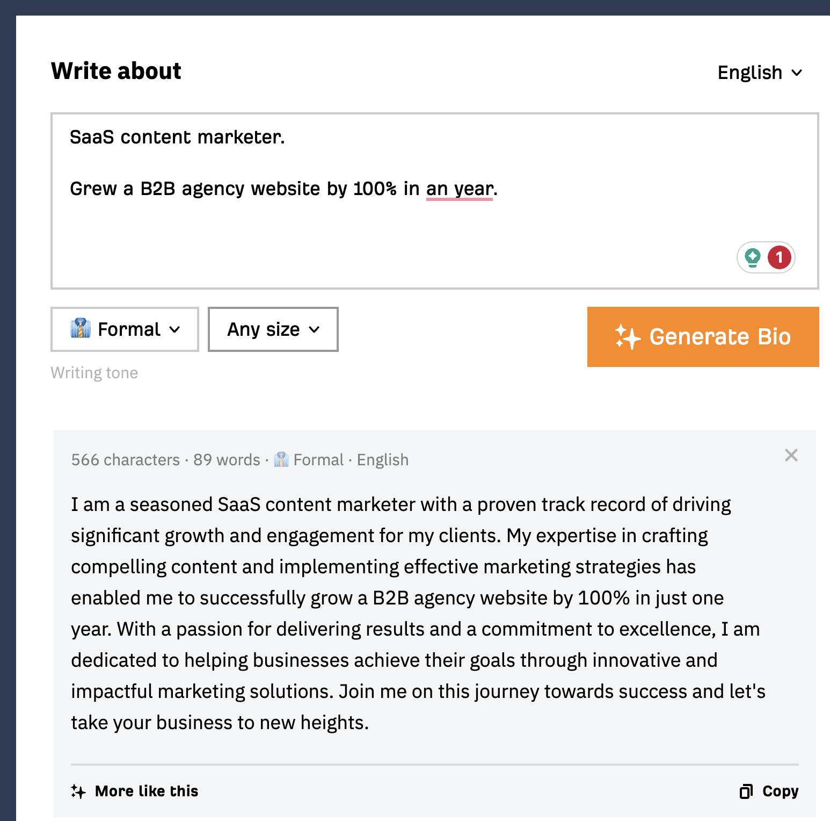Open the Formal writing tone dropdown
830x821 pixels.
tap(125, 329)
